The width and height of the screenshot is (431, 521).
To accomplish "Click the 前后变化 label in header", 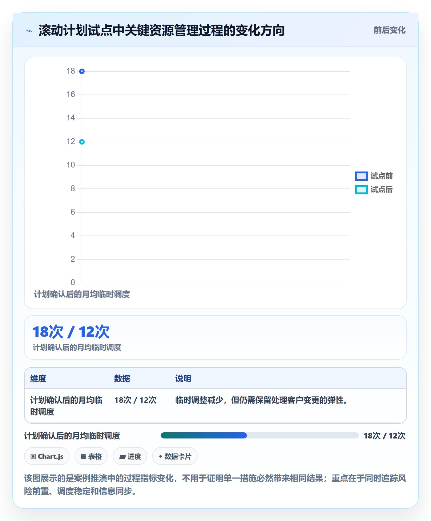I will tap(389, 30).
